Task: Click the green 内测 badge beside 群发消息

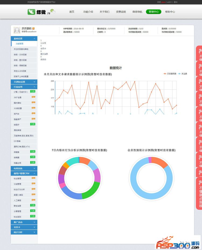Action: point(33,205)
